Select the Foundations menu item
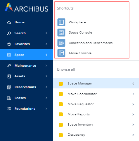 [x=26, y=109]
